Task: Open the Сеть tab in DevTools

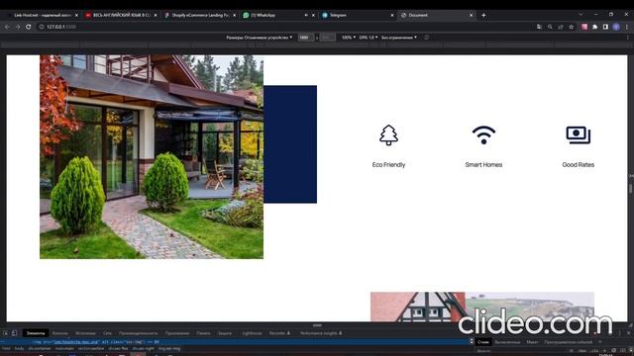Action: [x=107, y=333]
